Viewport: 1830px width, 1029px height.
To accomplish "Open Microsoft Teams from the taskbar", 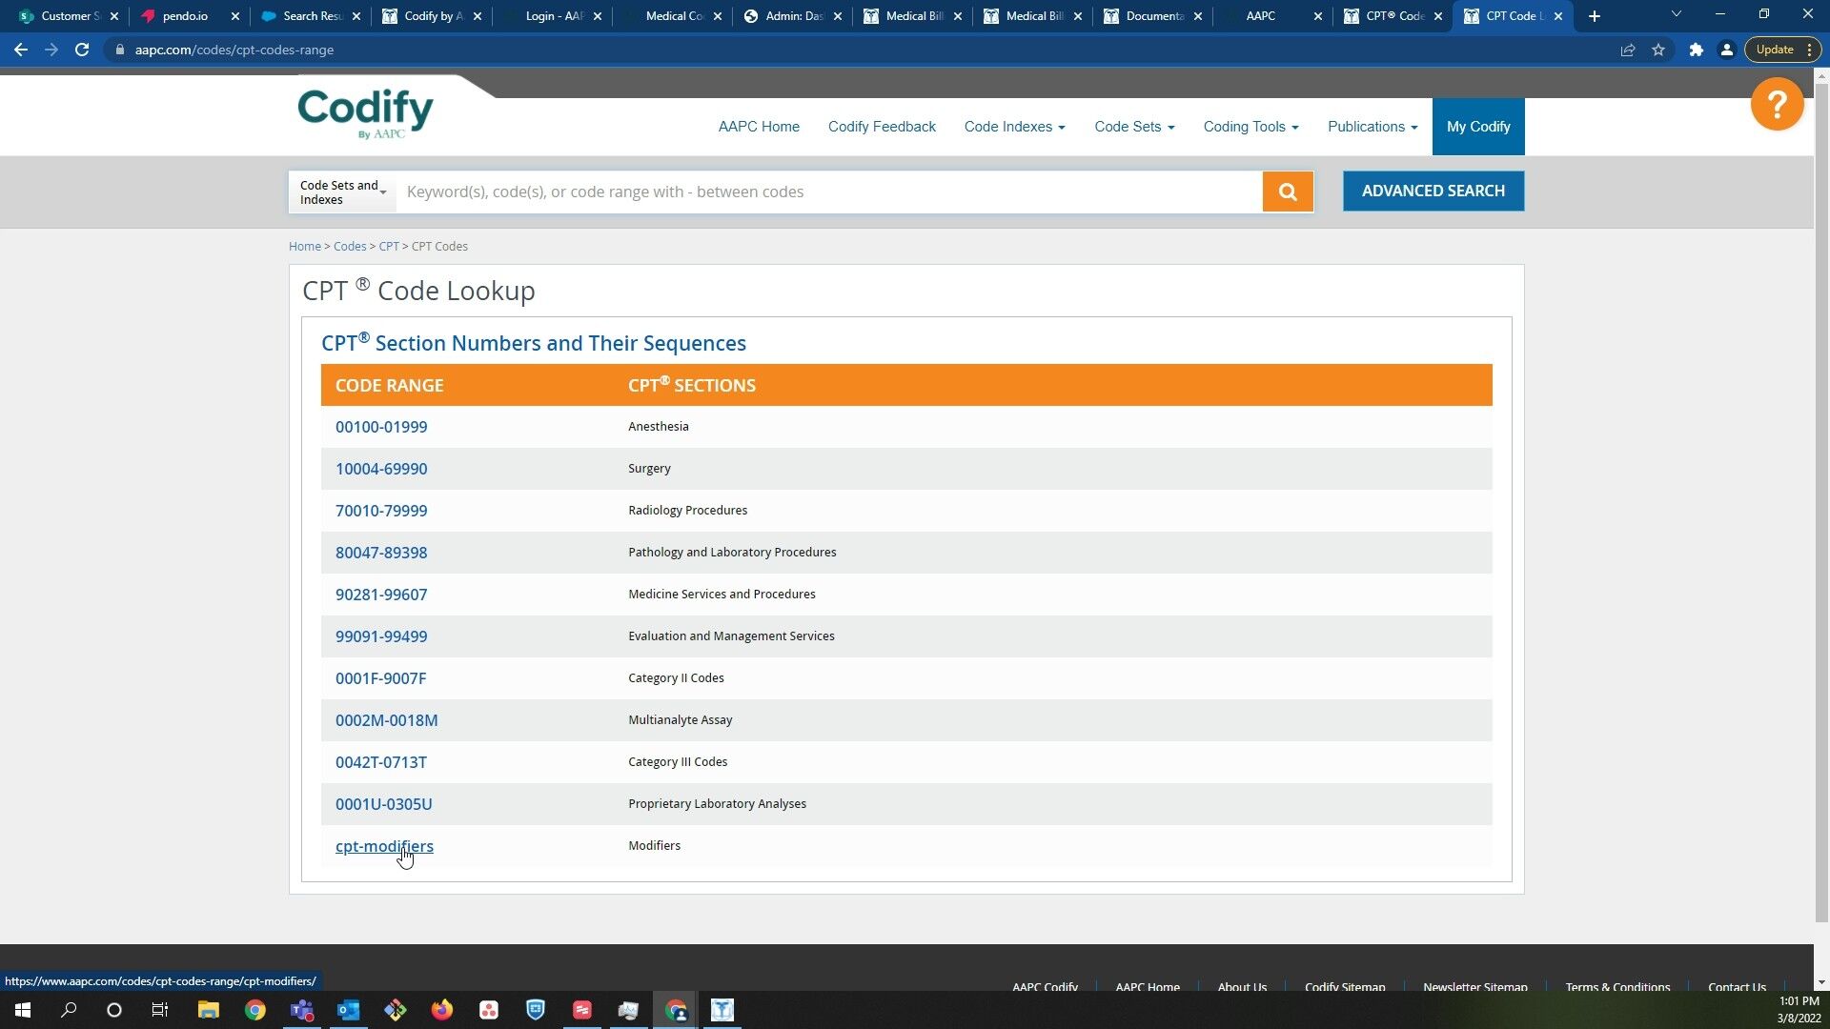I will pos(301,1010).
